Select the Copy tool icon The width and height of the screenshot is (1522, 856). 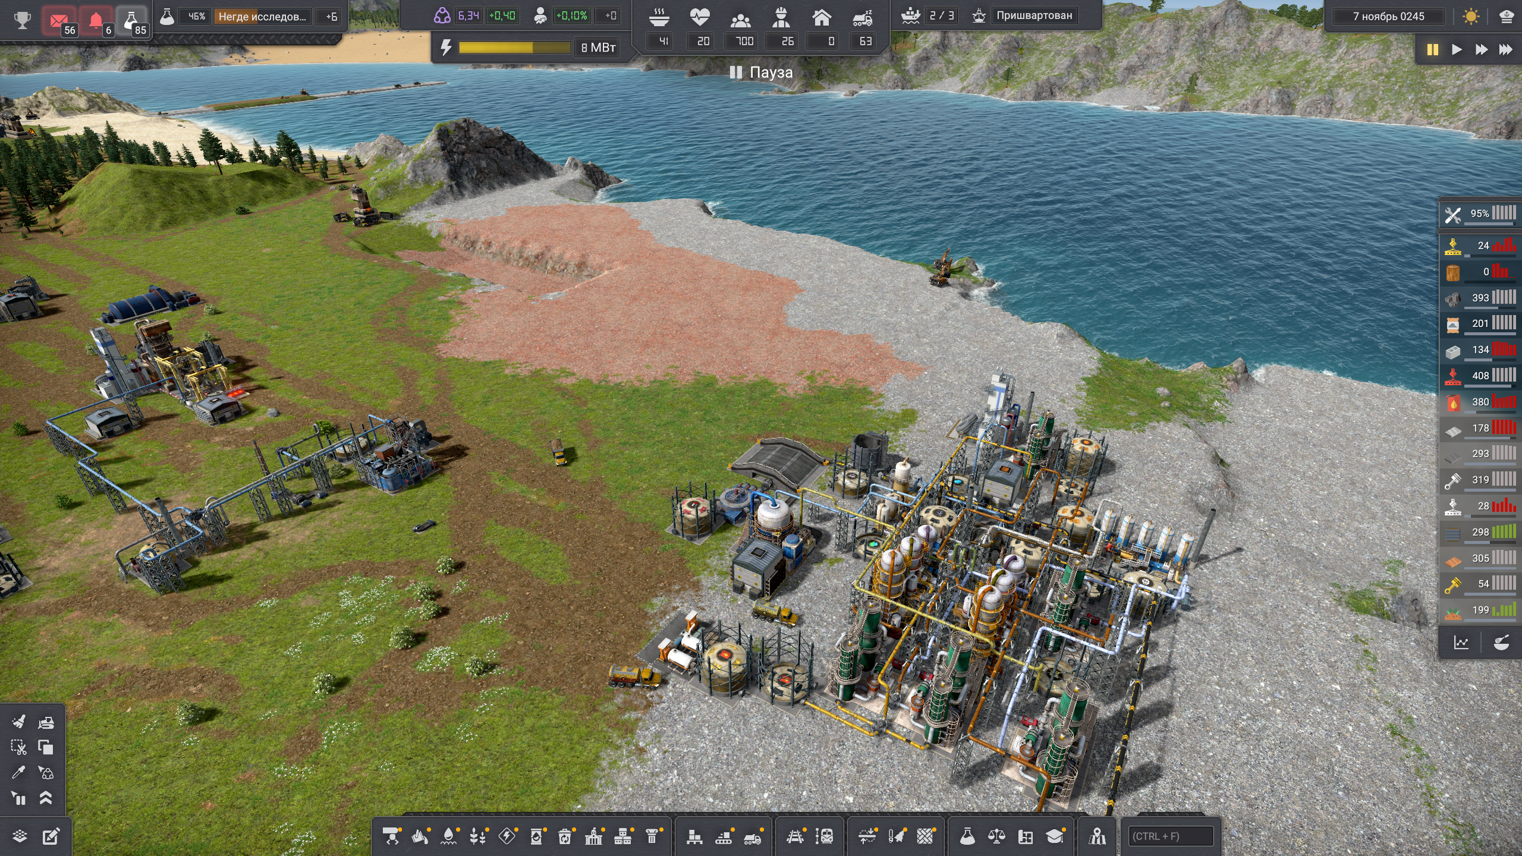(x=46, y=747)
